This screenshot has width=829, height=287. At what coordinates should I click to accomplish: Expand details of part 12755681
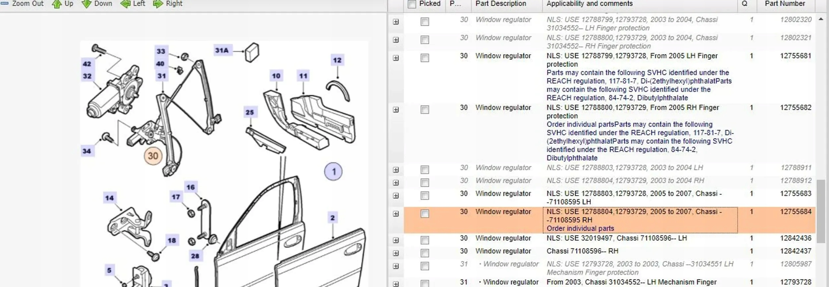point(396,58)
